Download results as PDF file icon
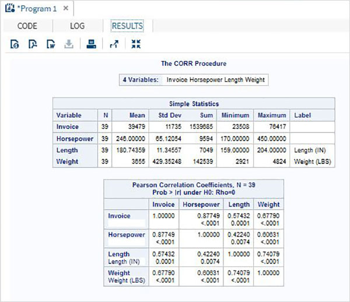The height and width of the screenshot is (302, 350). coord(33,44)
